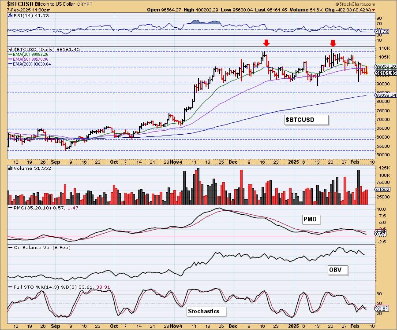Click the bold 96161.45 last price tag

(386, 73)
